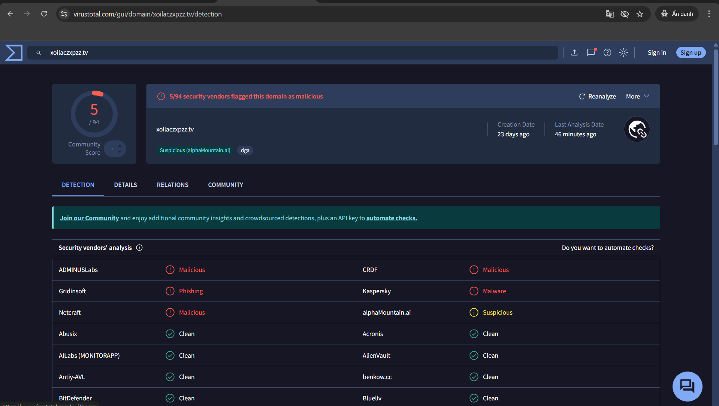The width and height of the screenshot is (719, 406).
Task: Click the domain name xoilaczxpzz.tv heading
Action: point(175,129)
